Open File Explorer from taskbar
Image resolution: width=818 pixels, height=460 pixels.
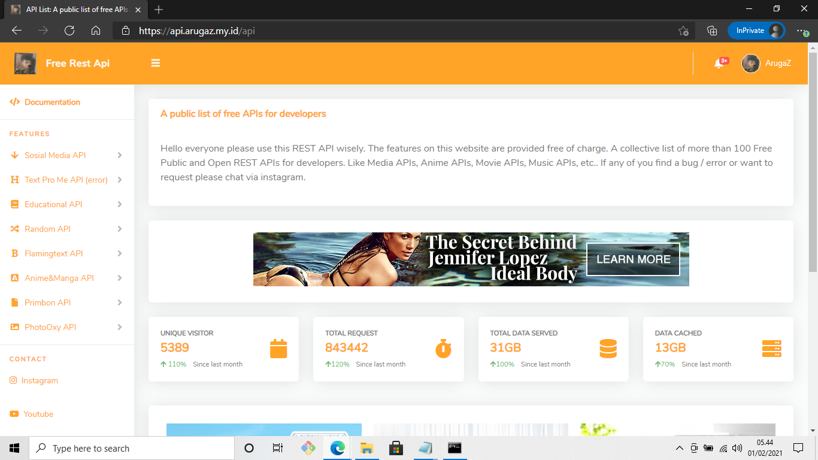point(366,448)
